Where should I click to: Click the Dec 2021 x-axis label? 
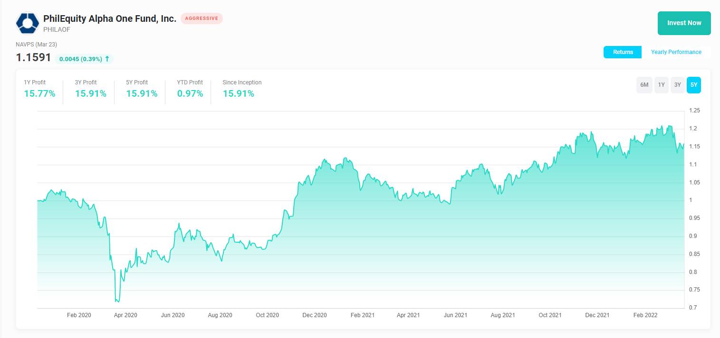pos(597,315)
